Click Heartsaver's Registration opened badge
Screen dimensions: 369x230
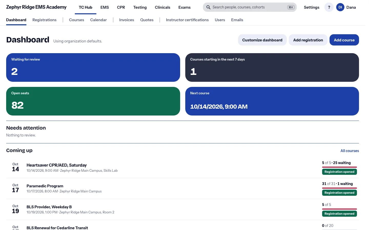click(x=339, y=172)
